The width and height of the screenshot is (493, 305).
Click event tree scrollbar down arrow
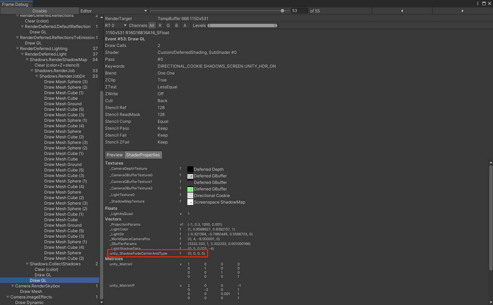(102, 302)
